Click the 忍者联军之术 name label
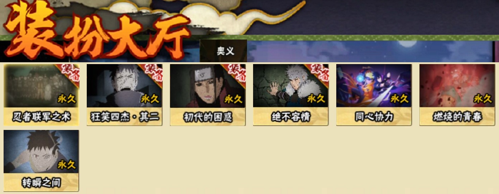Viewport: 499px width, 194px height. pos(41,117)
